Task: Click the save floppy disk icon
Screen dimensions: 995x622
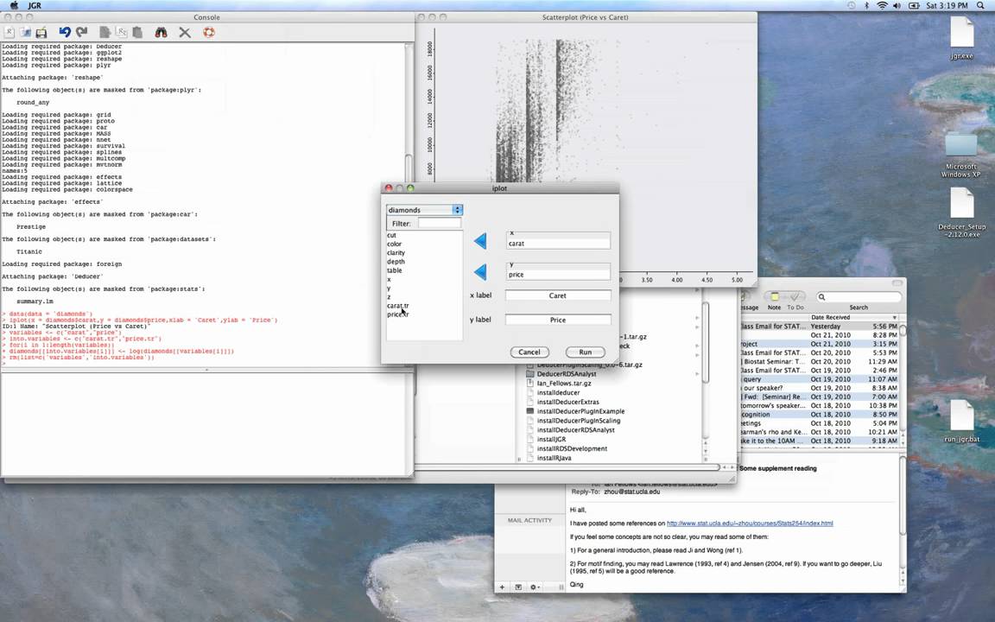Action: click(41, 32)
